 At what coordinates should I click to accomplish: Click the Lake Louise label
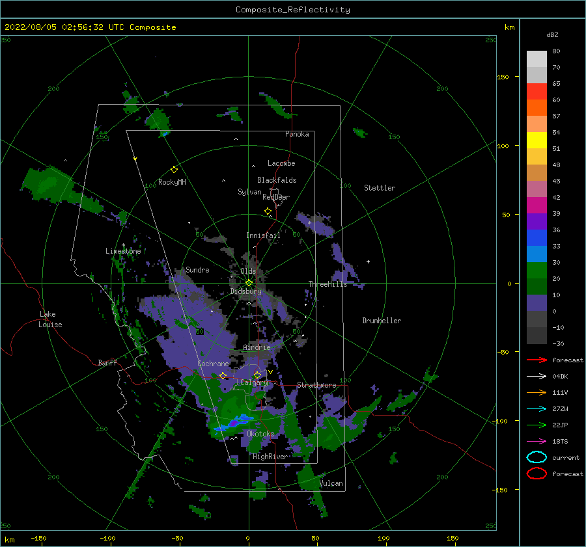(x=50, y=319)
